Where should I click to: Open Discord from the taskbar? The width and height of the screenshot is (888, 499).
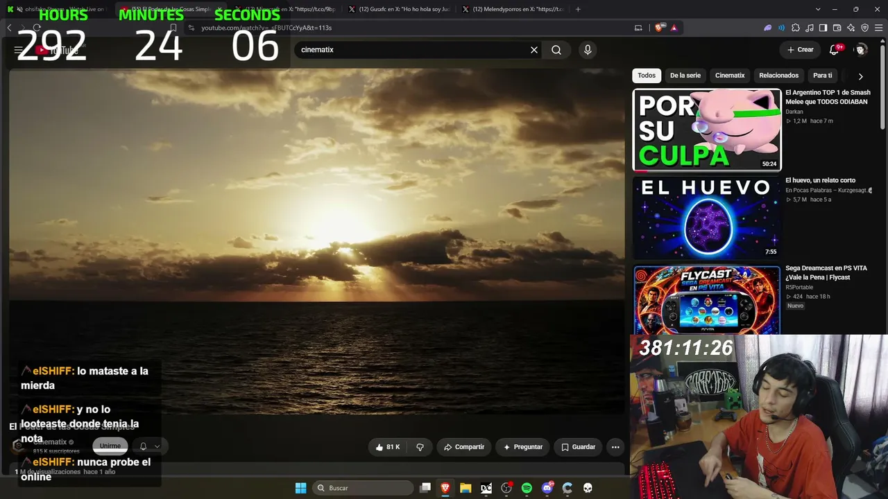pos(547,488)
